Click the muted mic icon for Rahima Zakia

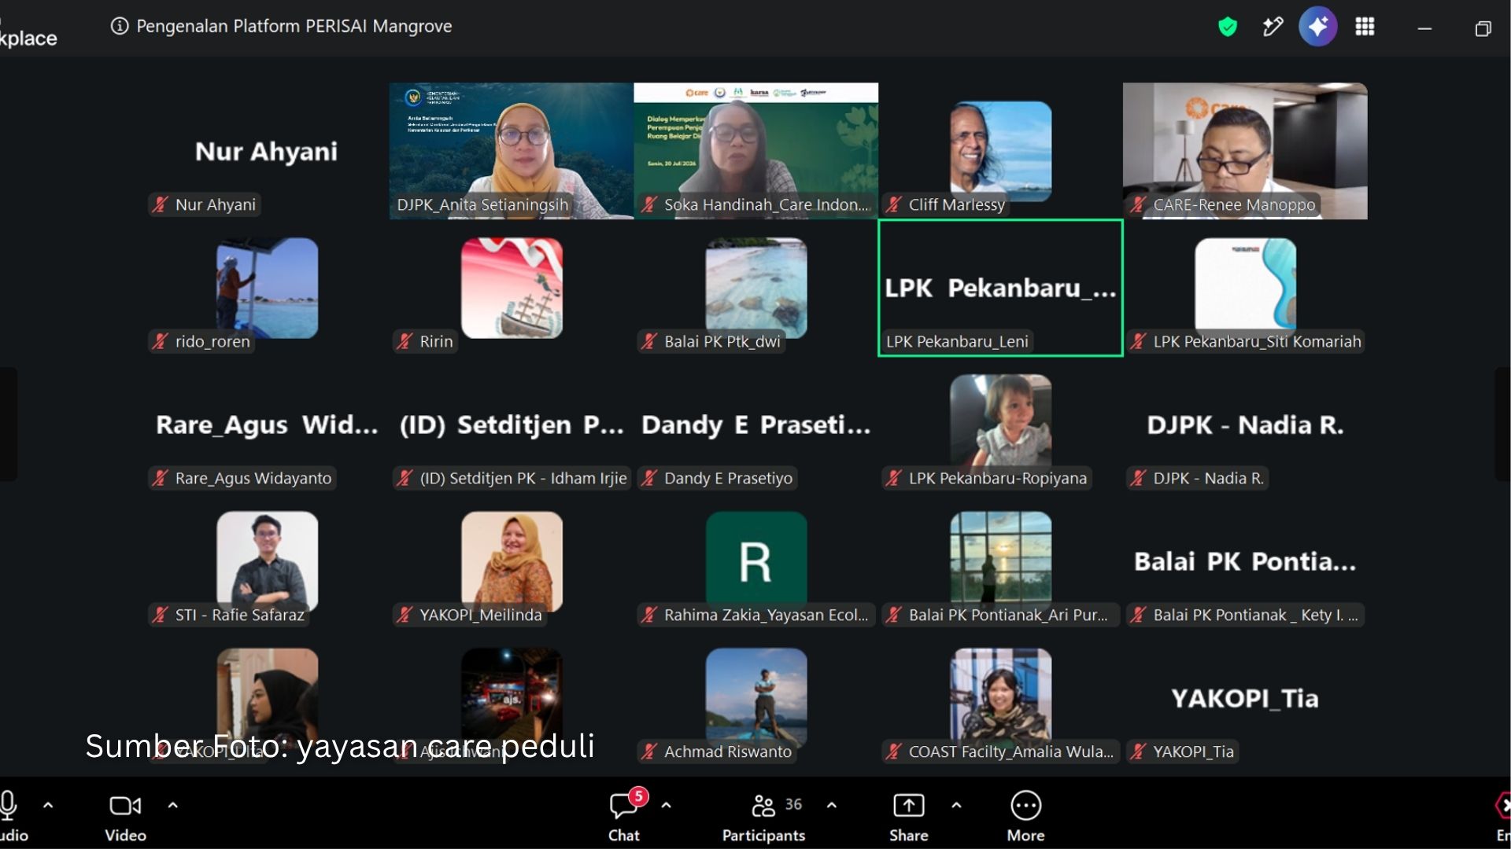[x=649, y=615]
